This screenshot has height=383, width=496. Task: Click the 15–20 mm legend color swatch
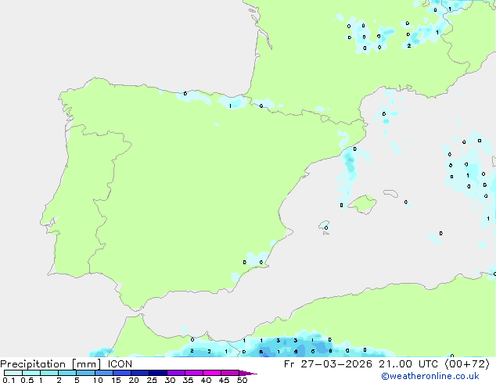(x=122, y=373)
